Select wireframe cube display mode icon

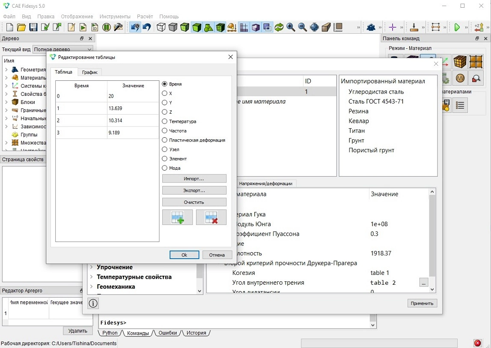[x=161, y=27]
